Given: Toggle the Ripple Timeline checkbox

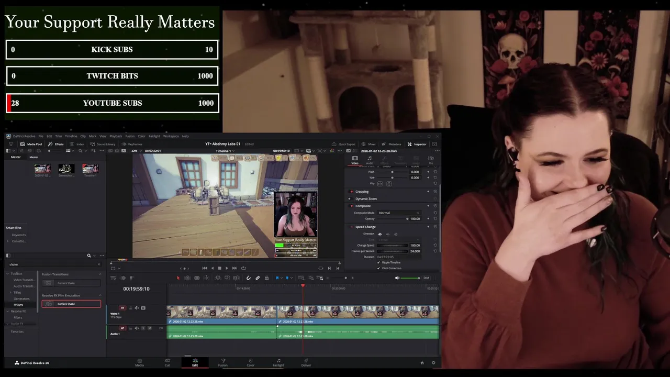Looking at the screenshot, I should [378, 262].
